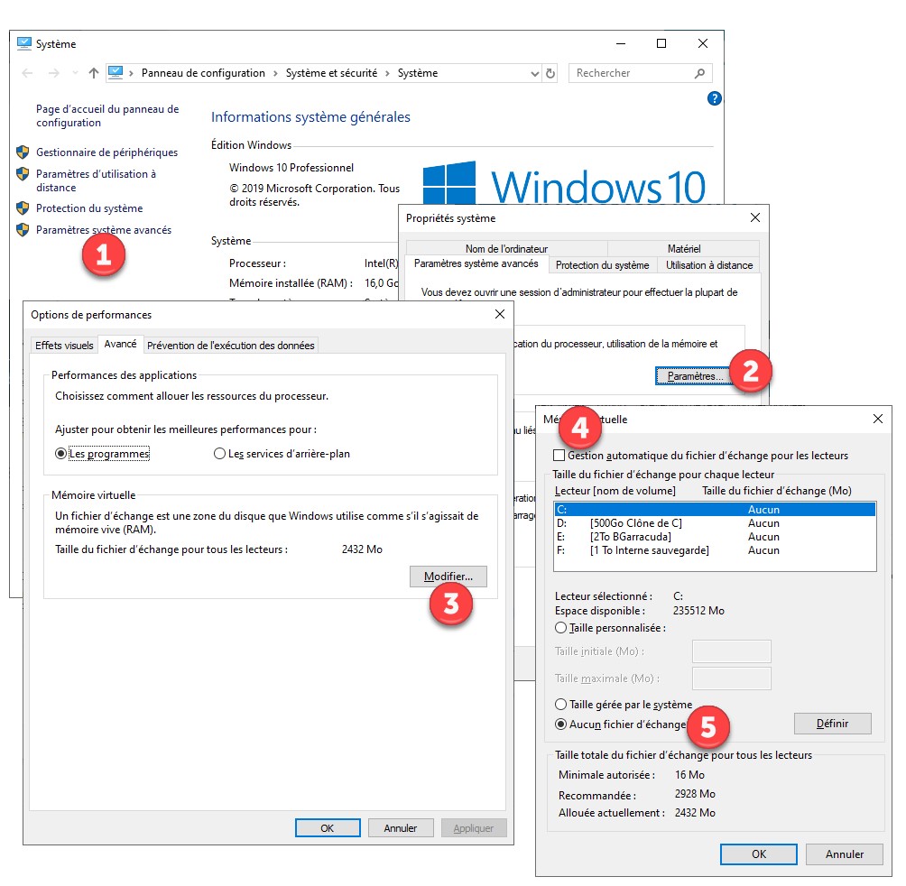Open Paramètres d'utilisation à distance link
The width and height of the screenshot is (906, 886).
click(x=96, y=180)
